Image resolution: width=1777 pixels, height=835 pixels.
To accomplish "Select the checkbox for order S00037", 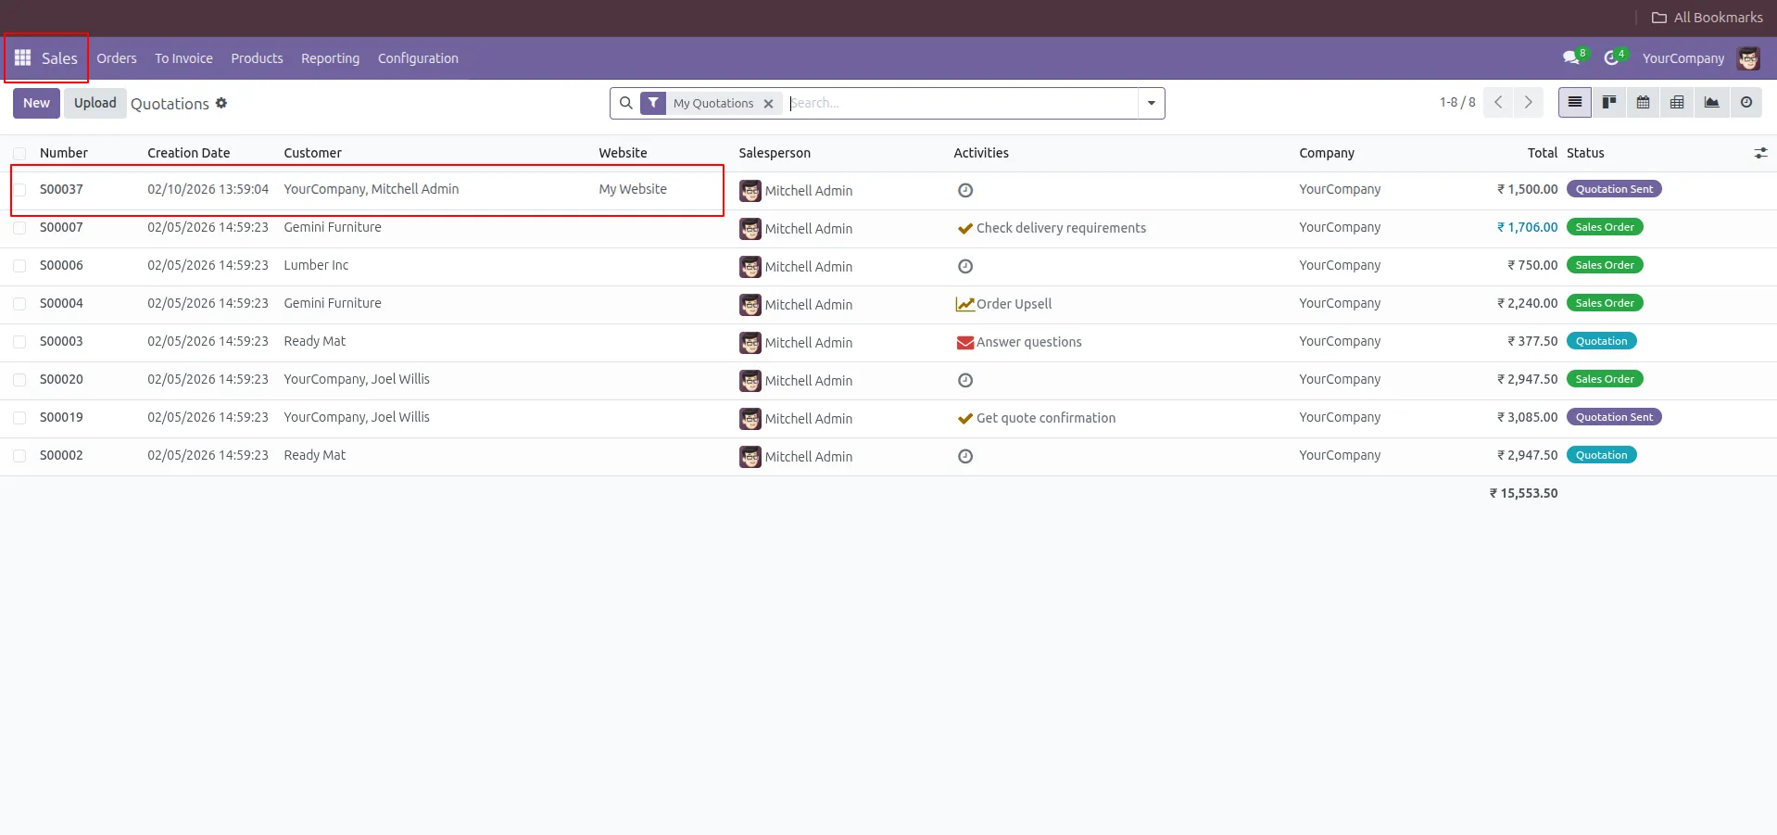I will (19, 190).
